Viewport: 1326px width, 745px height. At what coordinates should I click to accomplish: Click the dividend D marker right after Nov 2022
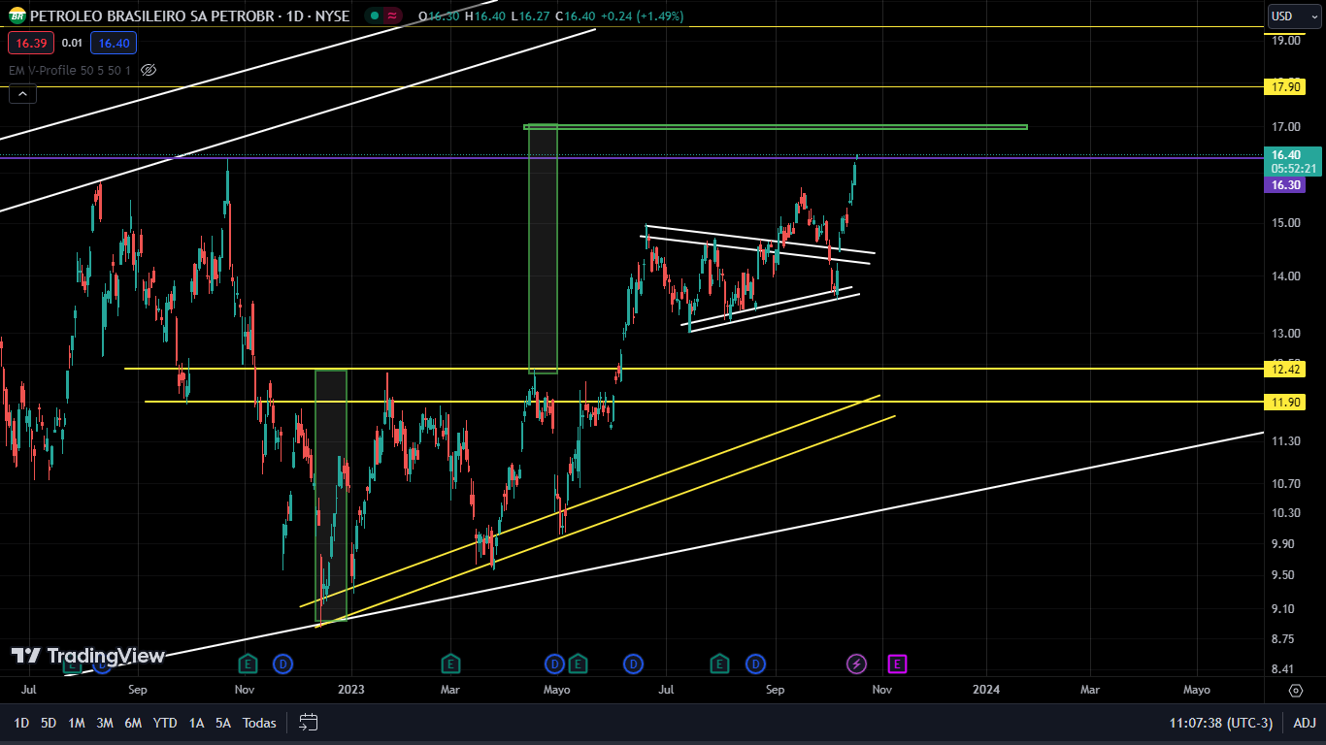coord(282,664)
